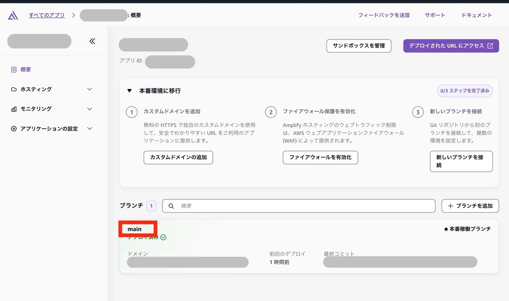Click the plus icon on ブランチを追加
Screen dimensions: 509x301
point(450,206)
